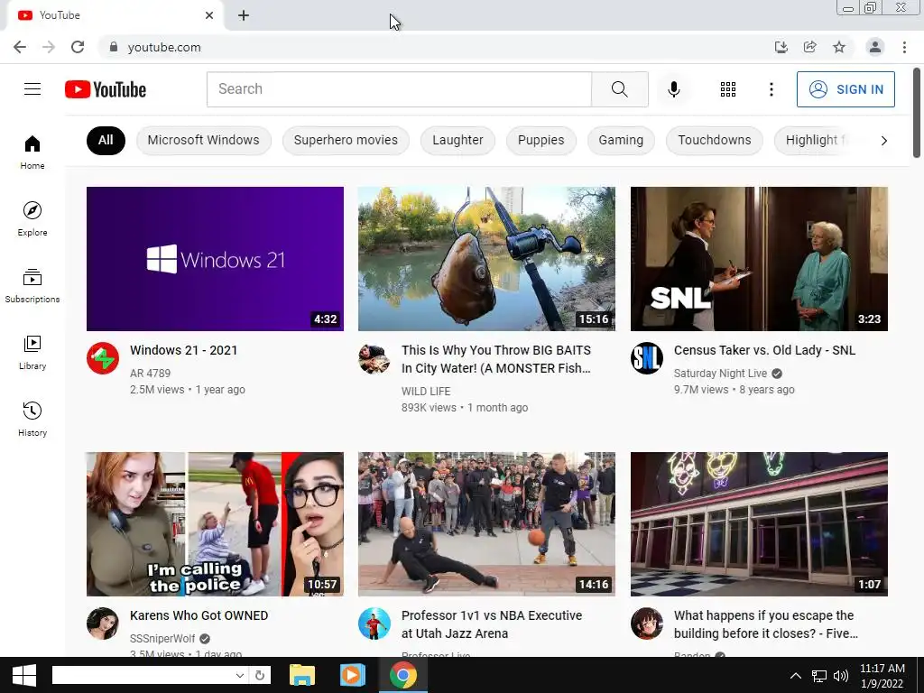Expand the taskbar address dropdown arrow

point(240,675)
